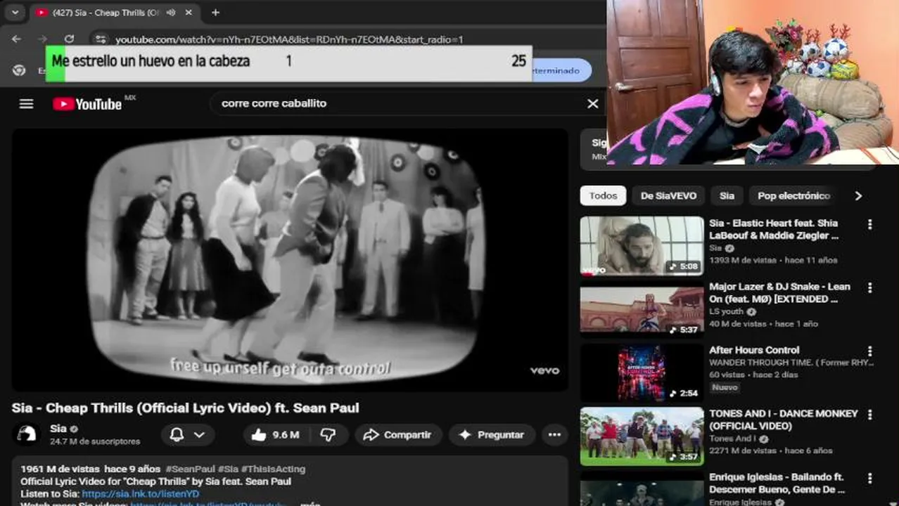Select the De SiaVEVO filter chip

pos(668,196)
